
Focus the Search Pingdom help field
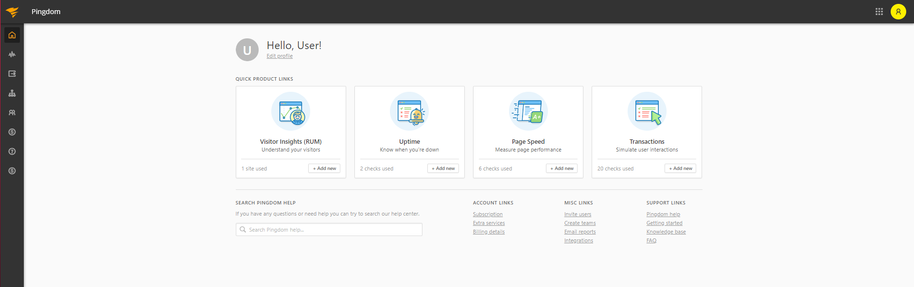pyautogui.click(x=329, y=230)
